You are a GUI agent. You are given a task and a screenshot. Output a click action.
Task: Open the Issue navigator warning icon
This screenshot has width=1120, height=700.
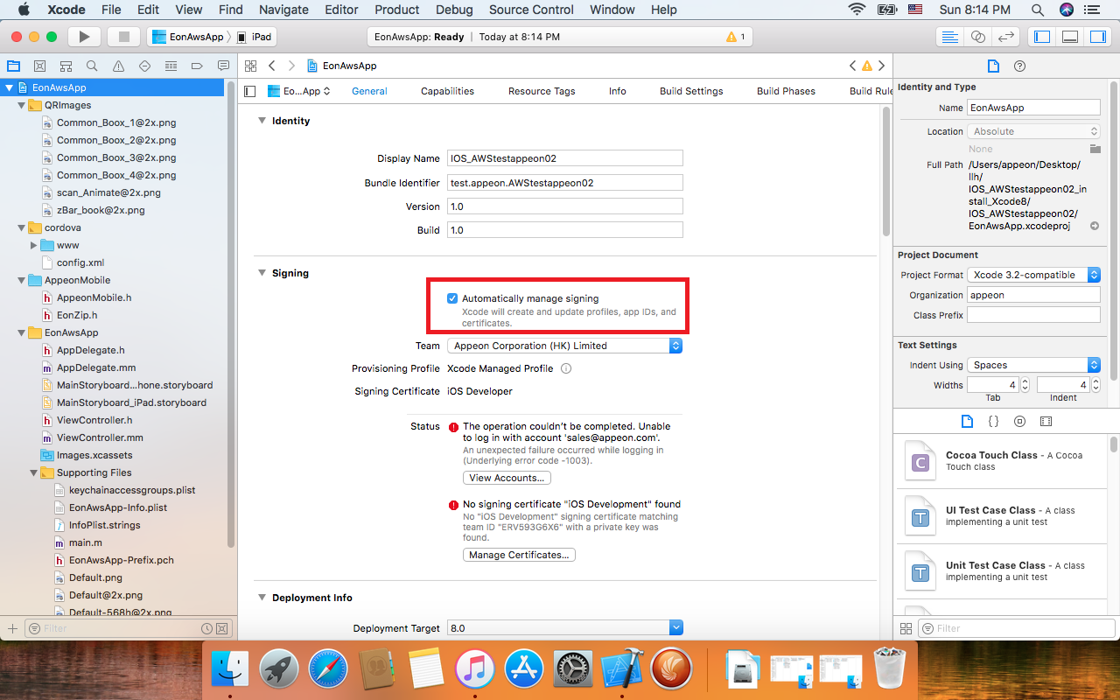point(118,66)
